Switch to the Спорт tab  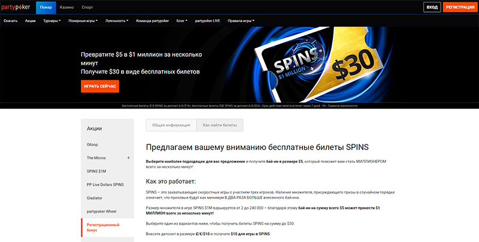87,7
